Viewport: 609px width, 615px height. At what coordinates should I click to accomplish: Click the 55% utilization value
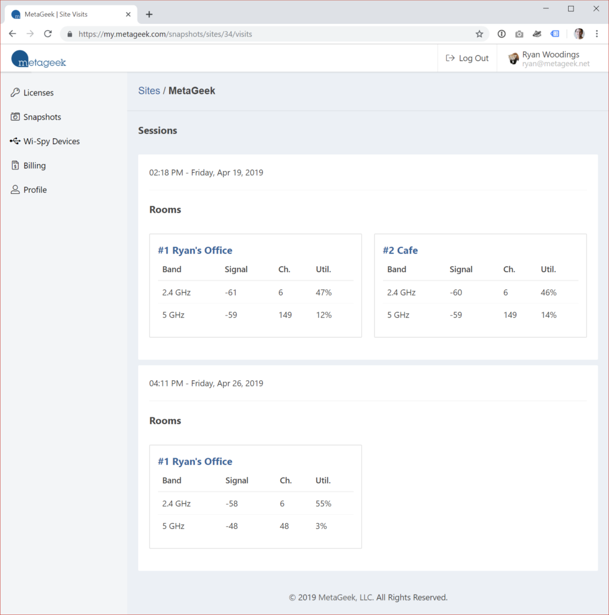coord(323,504)
